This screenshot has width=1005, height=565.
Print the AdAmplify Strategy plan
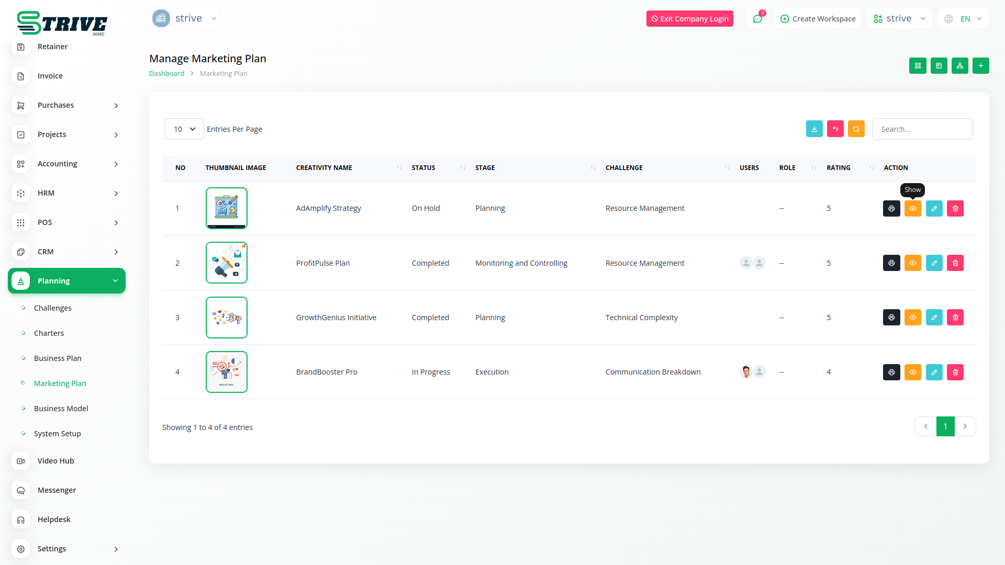[x=891, y=208]
